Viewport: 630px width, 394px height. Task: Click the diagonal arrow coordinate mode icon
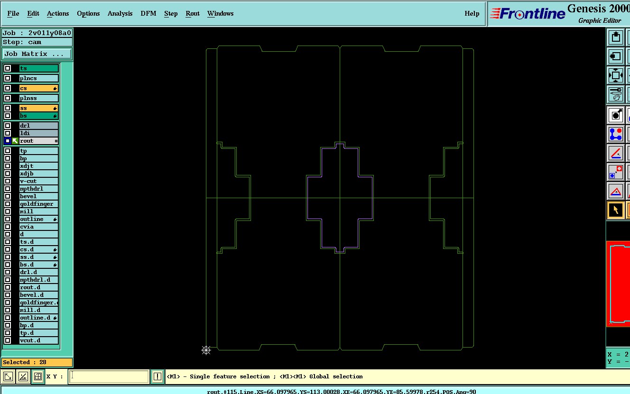(x=8, y=377)
